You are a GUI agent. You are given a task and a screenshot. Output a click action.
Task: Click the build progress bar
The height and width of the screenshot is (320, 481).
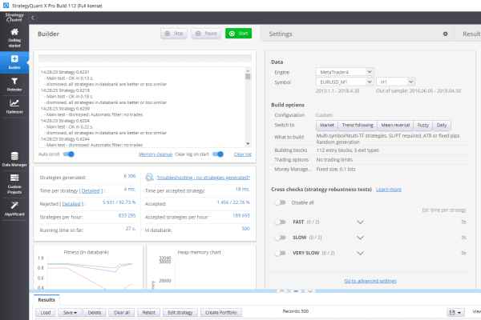145,58
